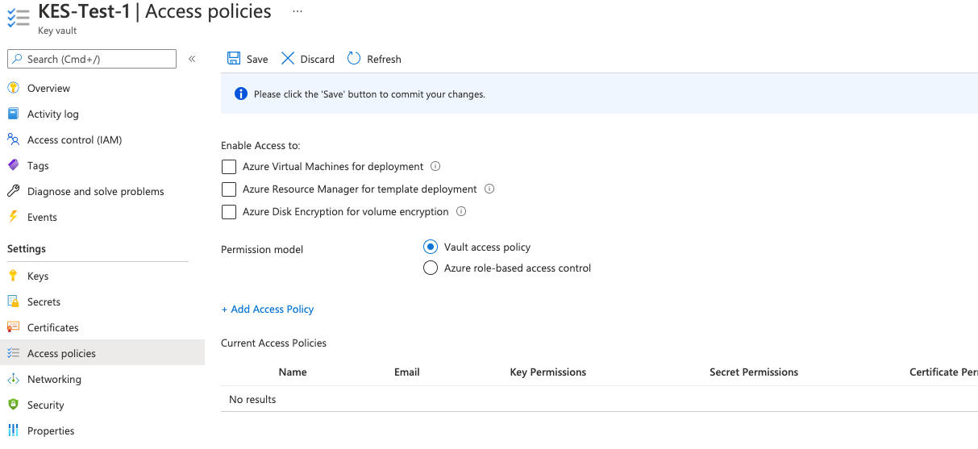Show info for Azure Disk Encryption option
978x449 pixels.
(461, 212)
